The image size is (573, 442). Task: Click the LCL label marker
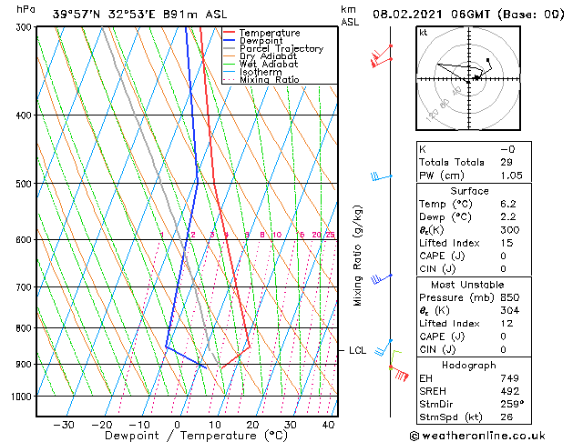click(x=357, y=350)
